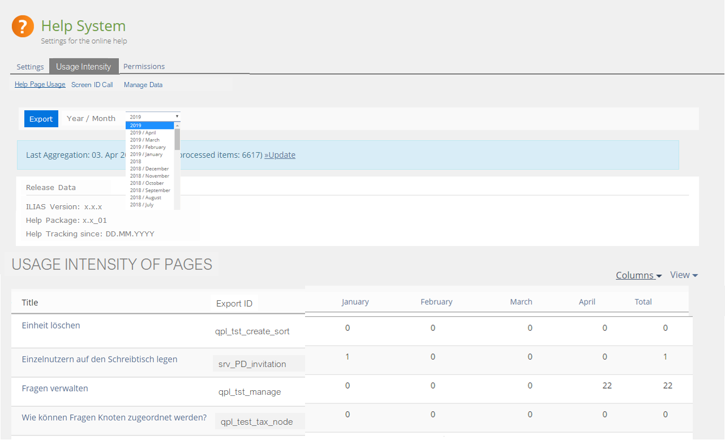This screenshot has height=440, width=725.
Task: Expand the Columns menu
Action: (x=638, y=275)
